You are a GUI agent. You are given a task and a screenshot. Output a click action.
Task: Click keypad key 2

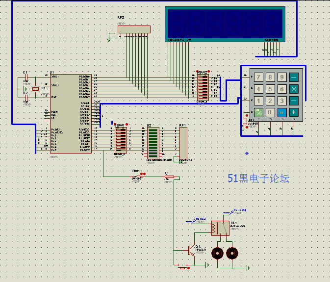point(270,101)
